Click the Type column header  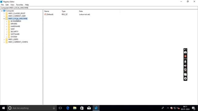pos(69,11)
